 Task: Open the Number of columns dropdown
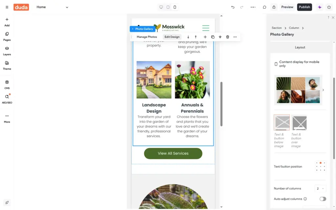pyautogui.click(x=320, y=189)
